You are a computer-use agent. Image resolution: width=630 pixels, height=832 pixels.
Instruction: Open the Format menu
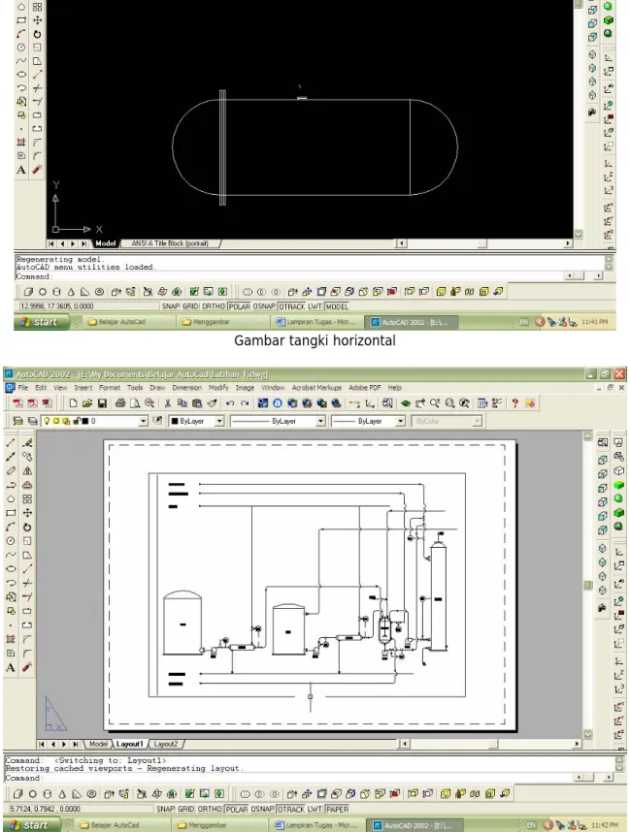coord(110,388)
